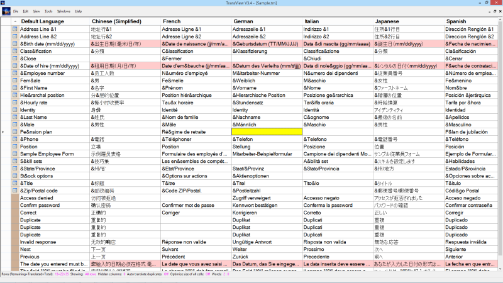Image resolution: width=503 pixels, height=283 pixels.
Task: Select the German cell 'Mitarbeiter-Beispielformular'
Action: pos(267,153)
